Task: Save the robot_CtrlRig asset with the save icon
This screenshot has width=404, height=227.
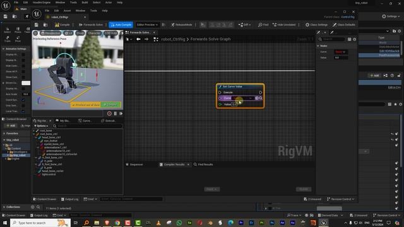Action: [x=37, y=25]
